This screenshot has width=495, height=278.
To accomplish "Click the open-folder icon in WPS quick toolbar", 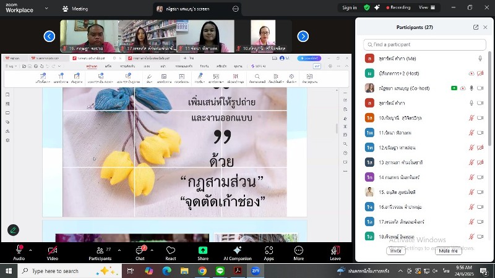I will [24, 66].
